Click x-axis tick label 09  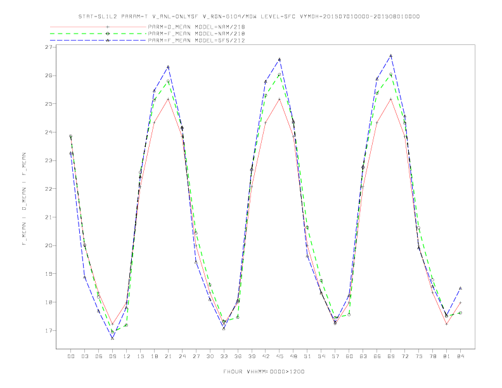[x=113, y=356]
